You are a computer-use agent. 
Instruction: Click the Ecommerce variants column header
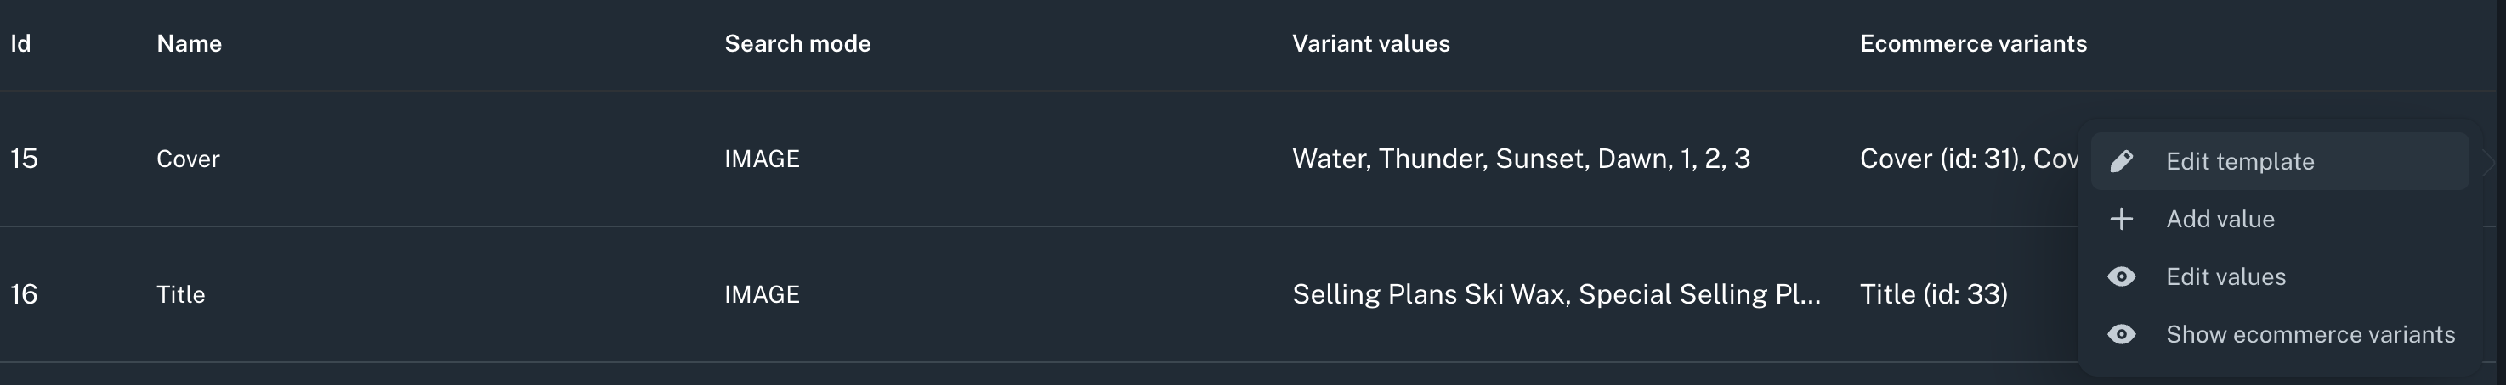coord(1973,43)
